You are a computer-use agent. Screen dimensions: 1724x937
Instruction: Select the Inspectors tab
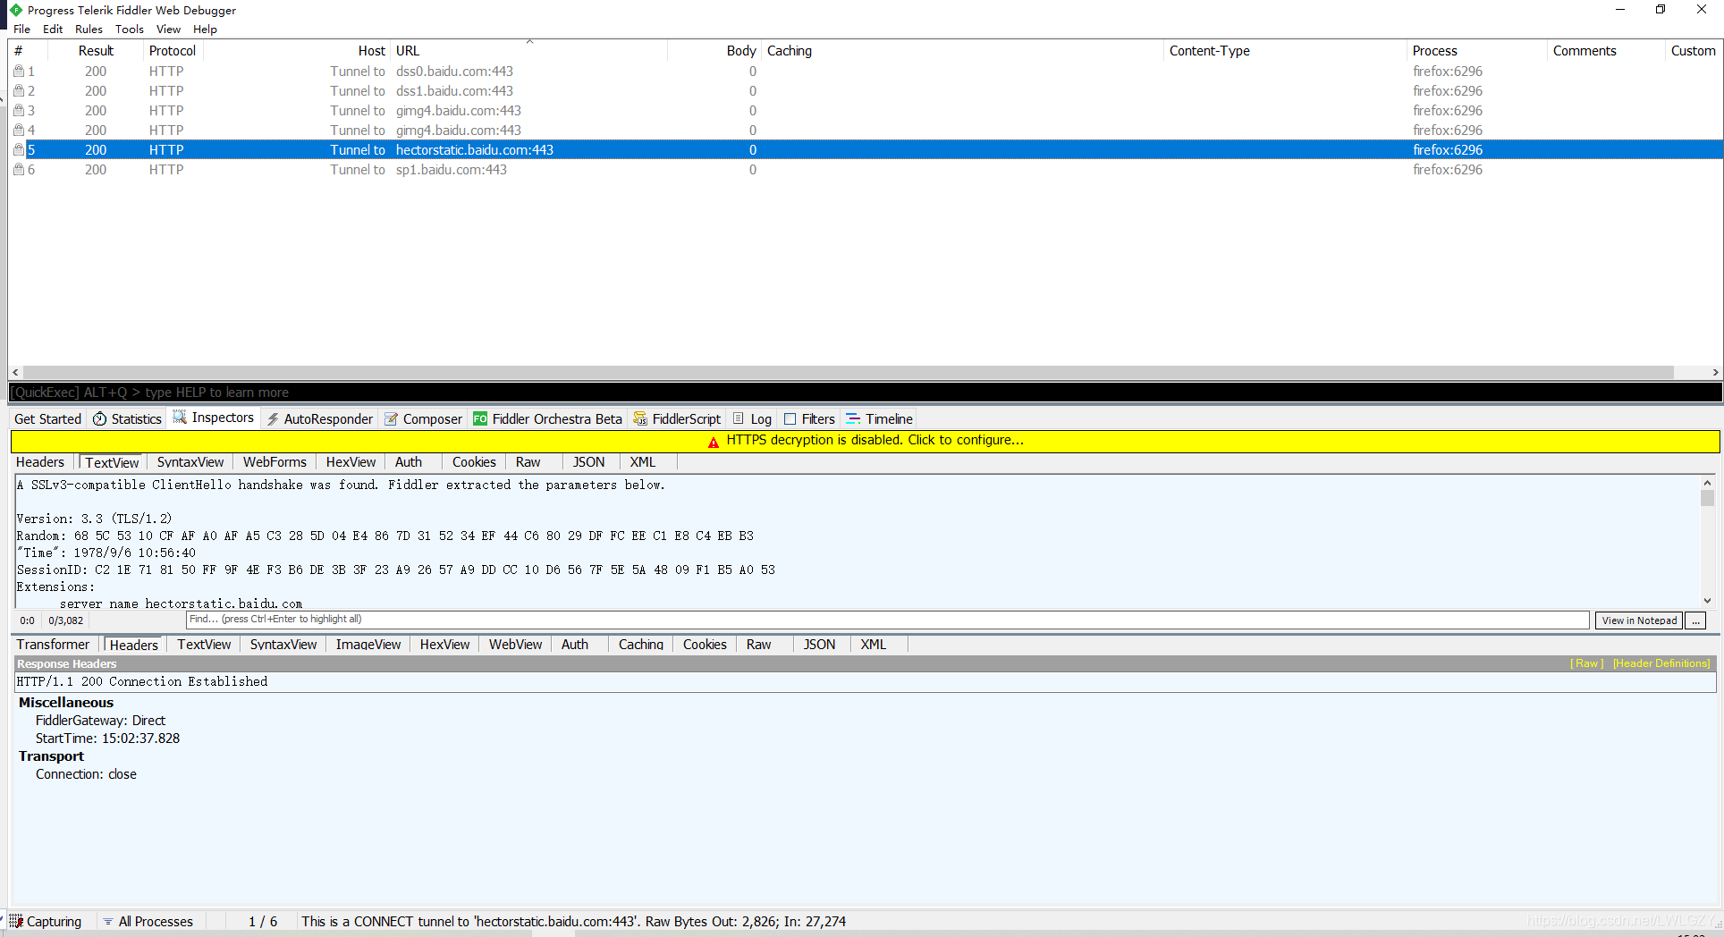[x=214, y=418]
